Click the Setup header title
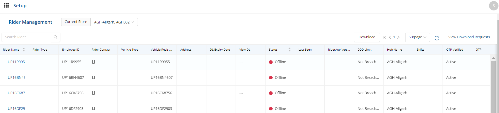499x113 pixels. tap(20, 6)
